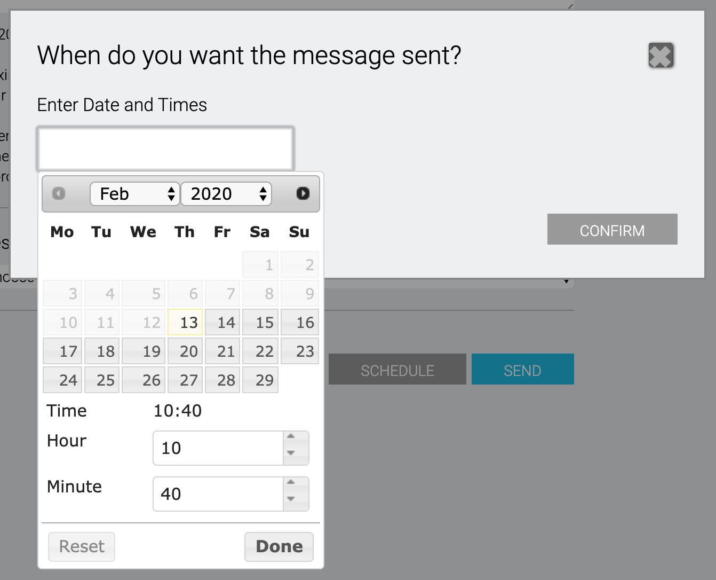Click the Send button
The image size is (716, 580).
[x=522, y=370]
